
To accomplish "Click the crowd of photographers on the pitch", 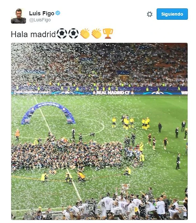I will pos(74,154).
